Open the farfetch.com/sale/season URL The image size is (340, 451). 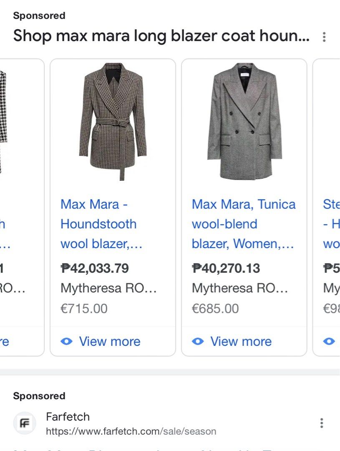(131, 431)
